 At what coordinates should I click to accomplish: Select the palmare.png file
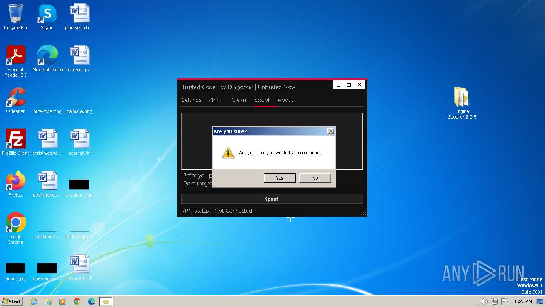(79, 105)
